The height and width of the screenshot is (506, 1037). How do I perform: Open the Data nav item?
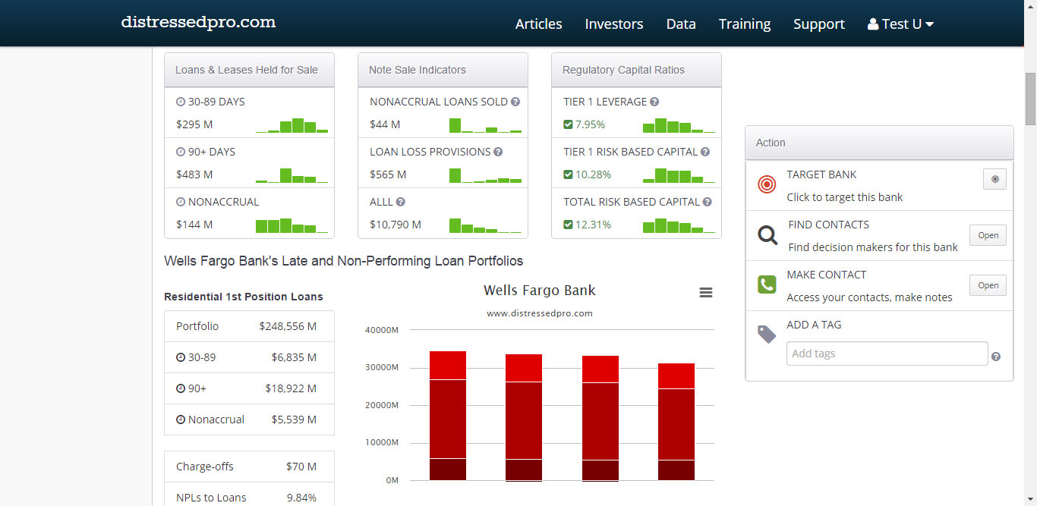pos(681,24)
